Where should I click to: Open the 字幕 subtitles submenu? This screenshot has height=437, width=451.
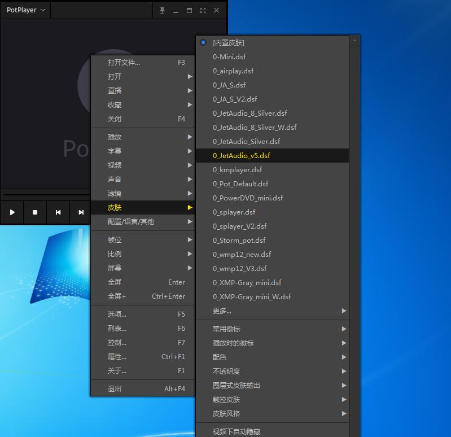pyautogui.click(x=143, y=151)
